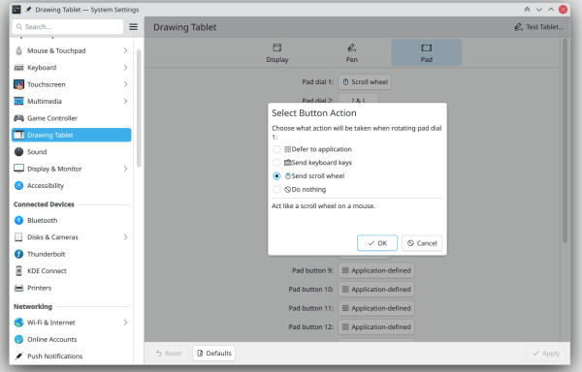Open the Online Accounts icon entry
This screenshot has width=582, height=372.
coord(18,339)
